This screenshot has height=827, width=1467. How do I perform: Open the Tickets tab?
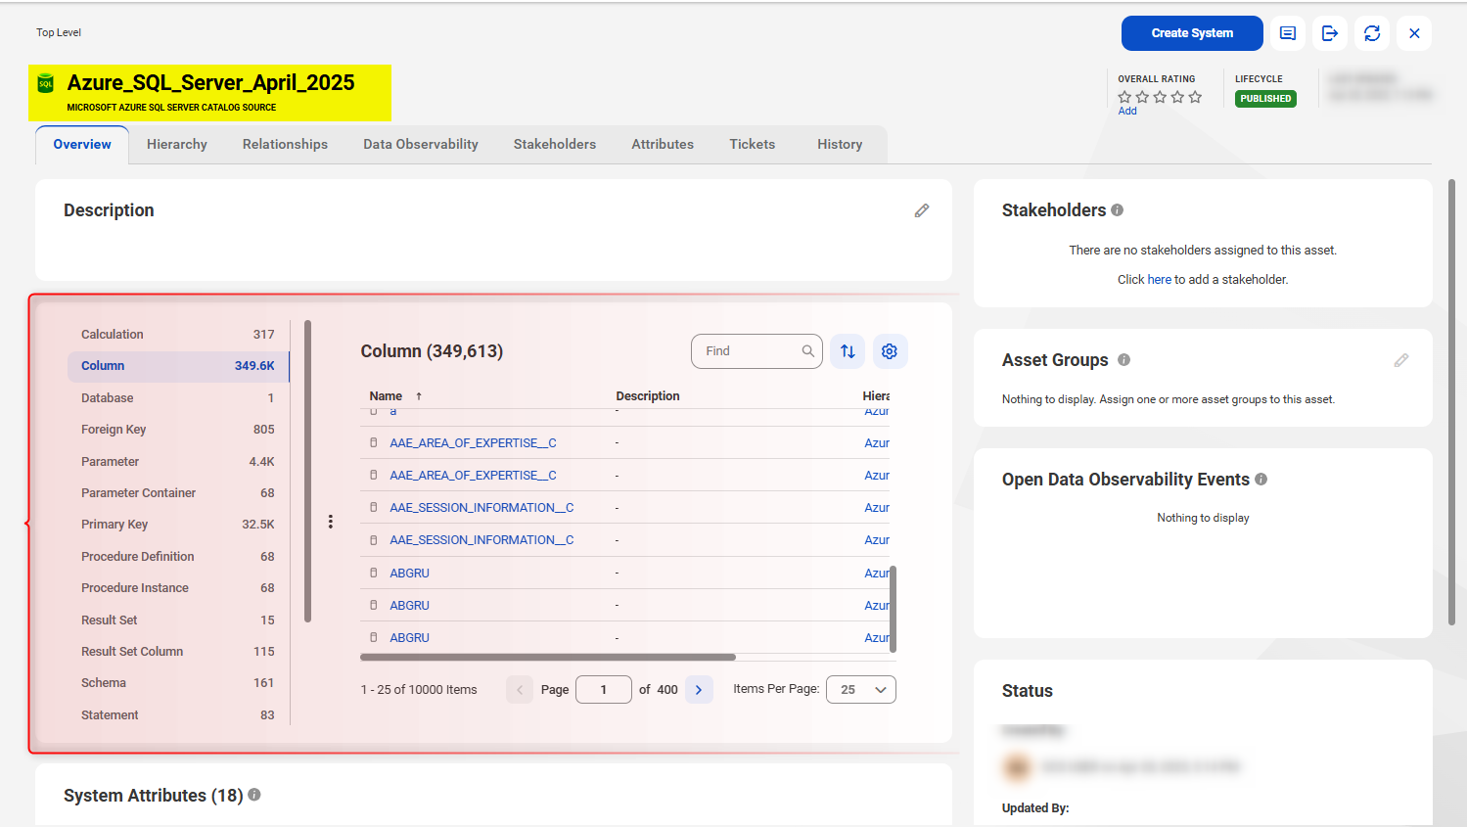[752, 144]
